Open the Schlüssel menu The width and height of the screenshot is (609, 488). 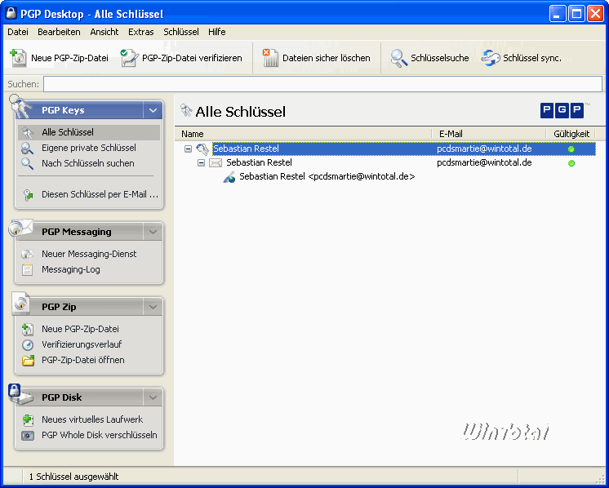[181, 32]
